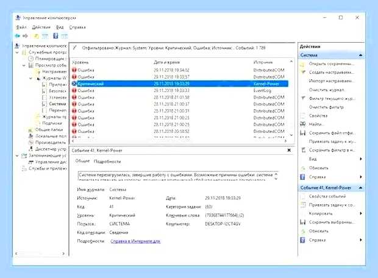The height and width of the screenshot is (278, 378).
Task: Select the EventLog source cell
Action: pyautogui.click(x=262, y=91)
